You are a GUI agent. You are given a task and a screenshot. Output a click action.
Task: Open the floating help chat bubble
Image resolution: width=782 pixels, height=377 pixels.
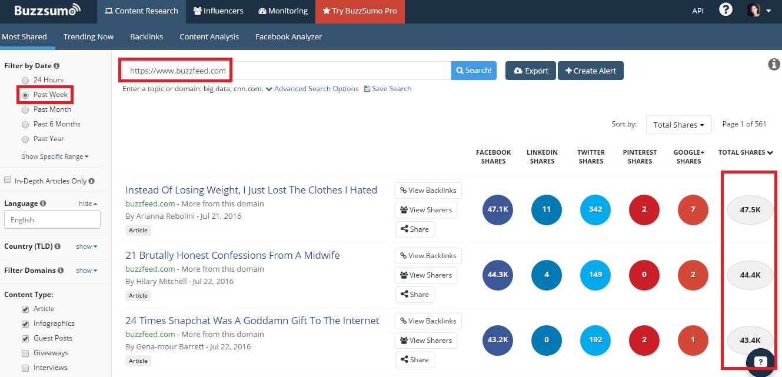[760, 362]
